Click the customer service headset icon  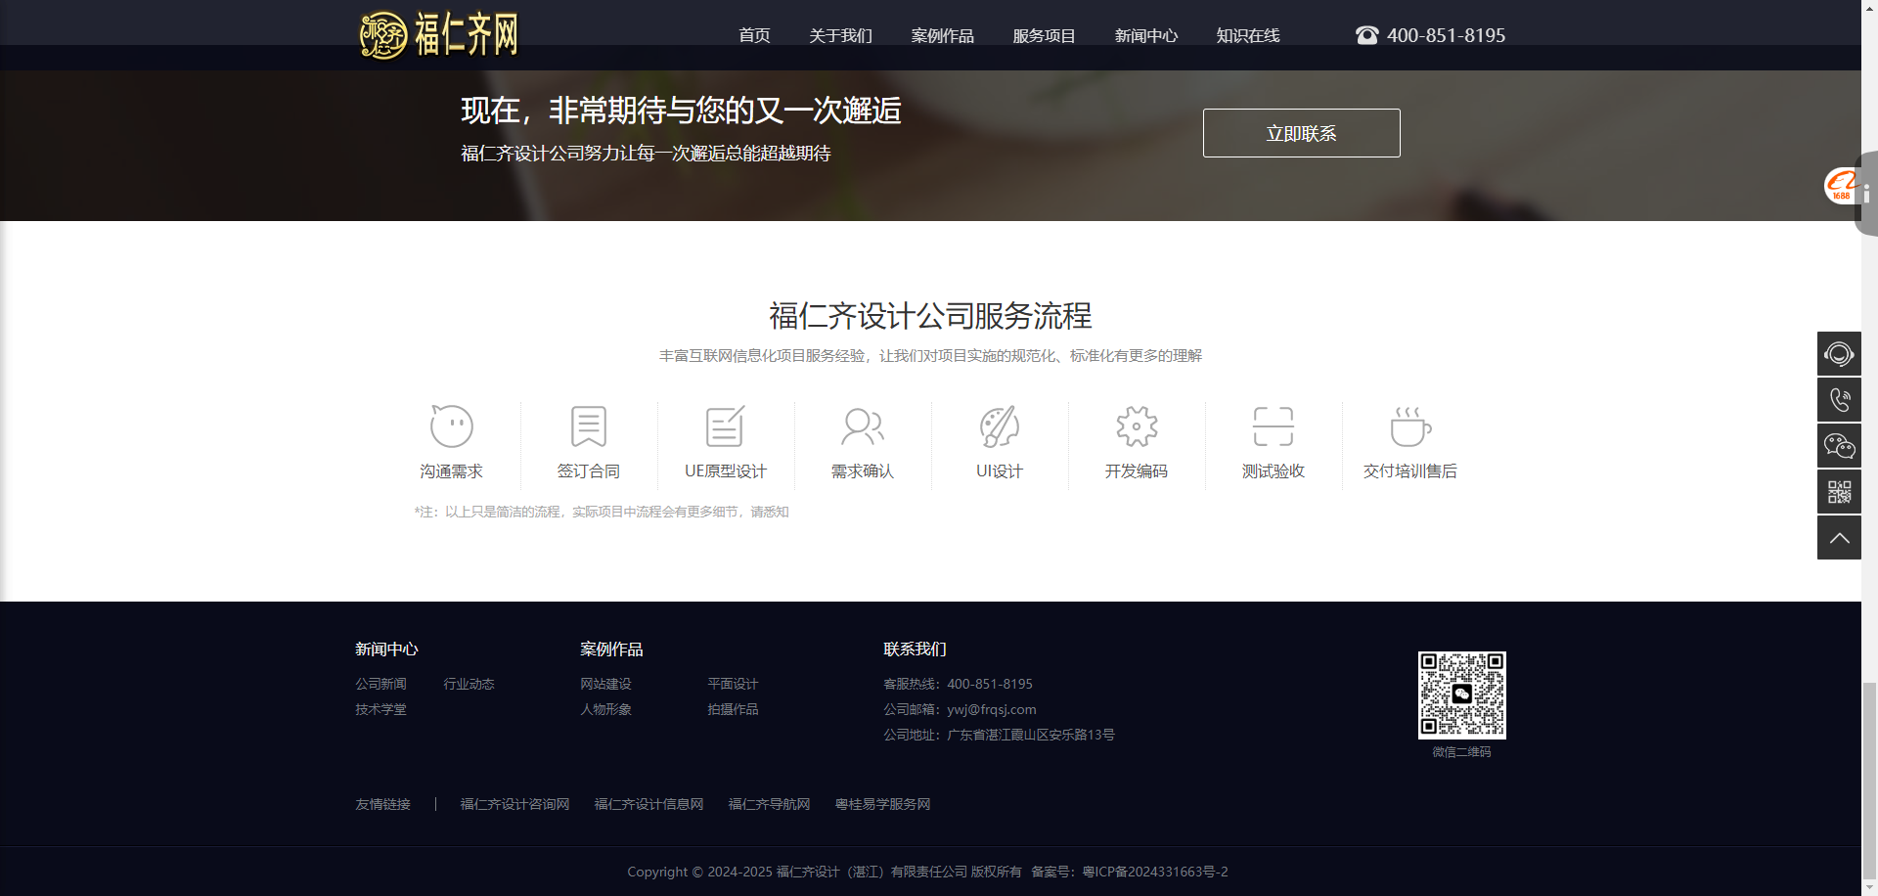(1839, 354)
